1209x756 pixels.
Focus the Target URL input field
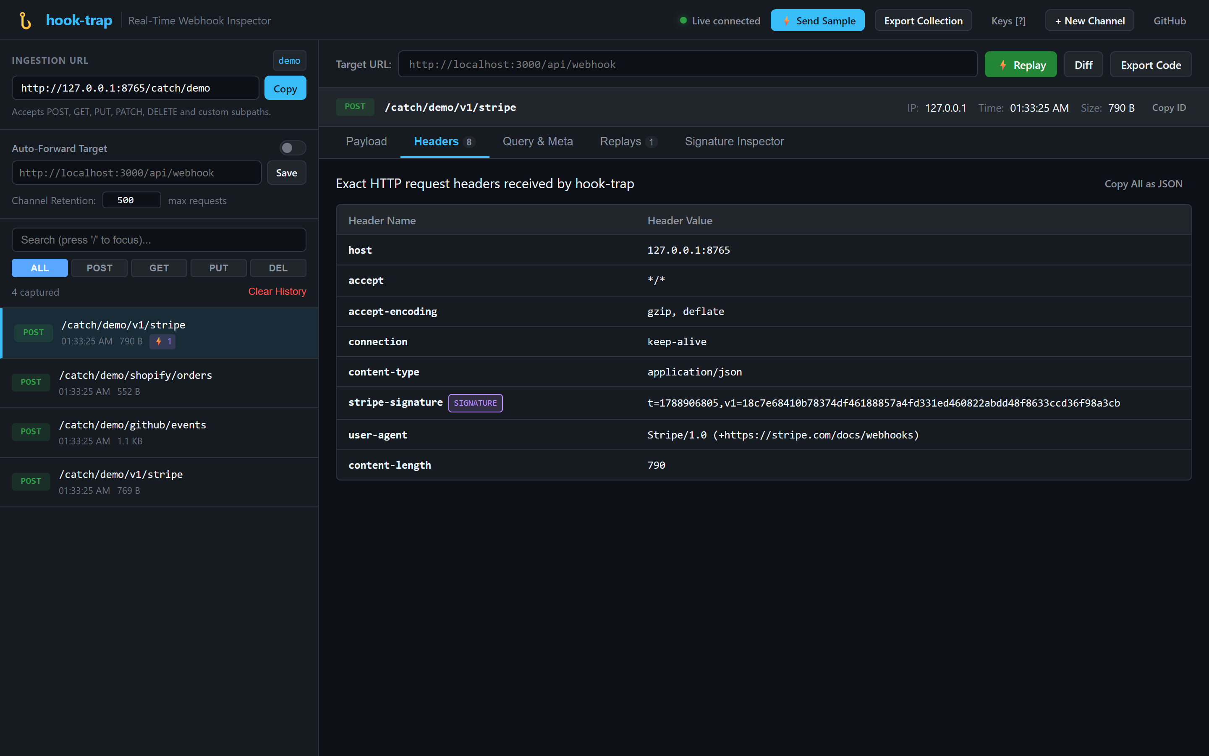688,64
